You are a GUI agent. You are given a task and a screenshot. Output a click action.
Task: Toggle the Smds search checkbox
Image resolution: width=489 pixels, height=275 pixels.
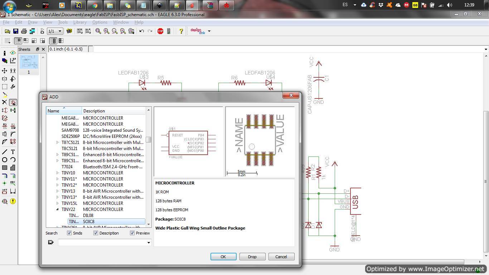click(69, 233)
